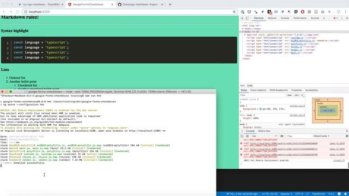This screenshot has height=196, width=349.
Task: Click the address bar showing localhost:4200
Action: 129,12
